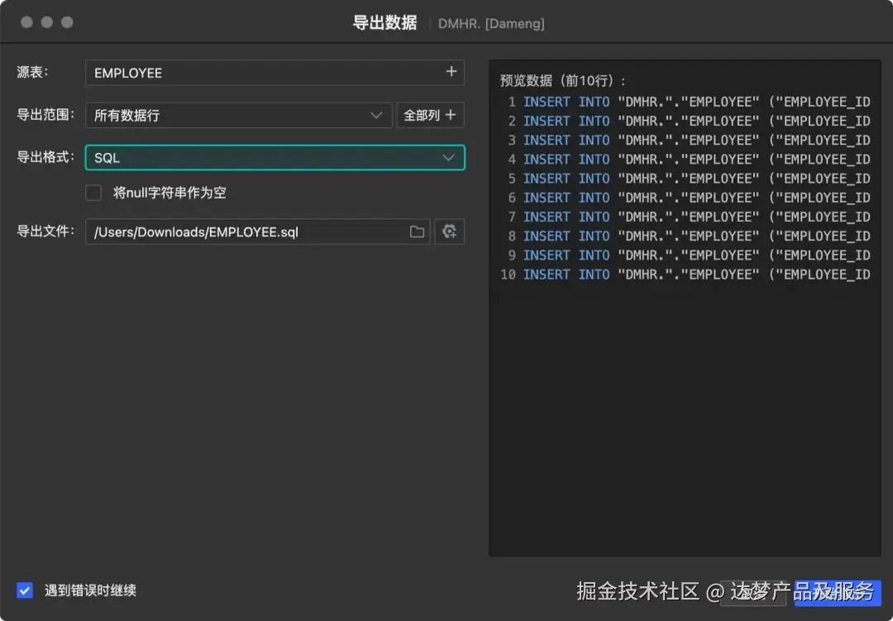893x621 pixels.
Task: Close the 导出数据 window
Action: pos(26,22)
